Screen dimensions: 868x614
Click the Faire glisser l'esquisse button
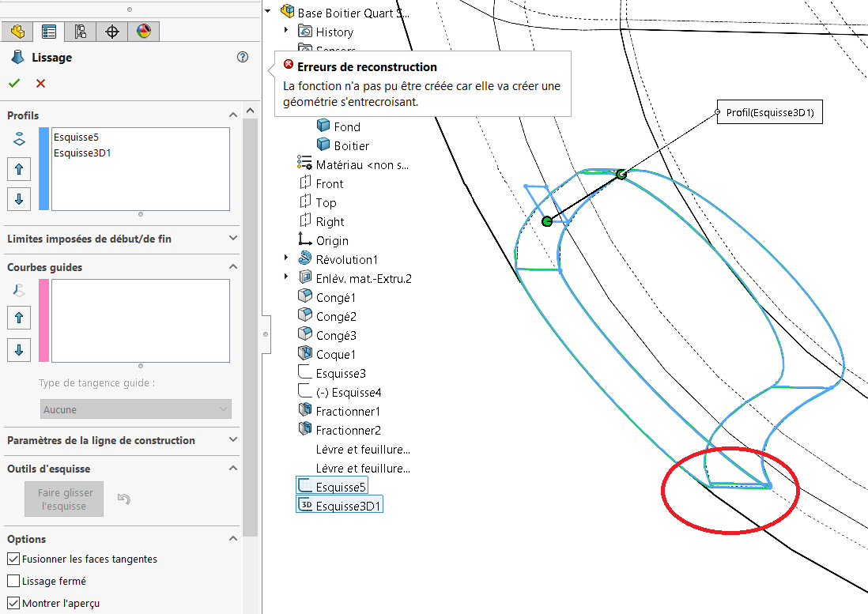pos(64,499)
